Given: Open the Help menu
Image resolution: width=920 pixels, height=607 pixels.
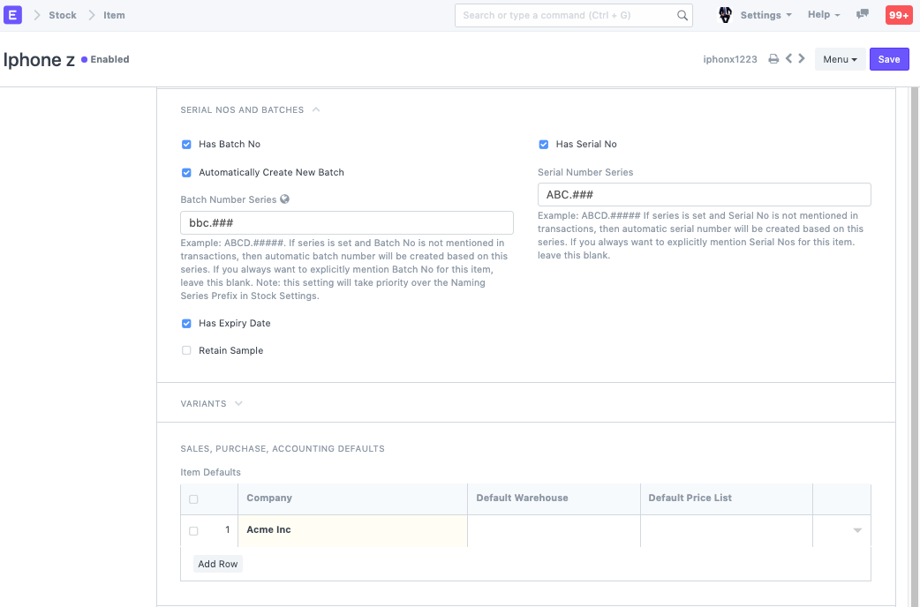Looking at the screenshot, I should coord(823,15).
